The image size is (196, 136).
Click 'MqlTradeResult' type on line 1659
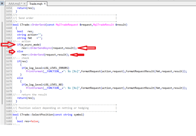[103, 25]
